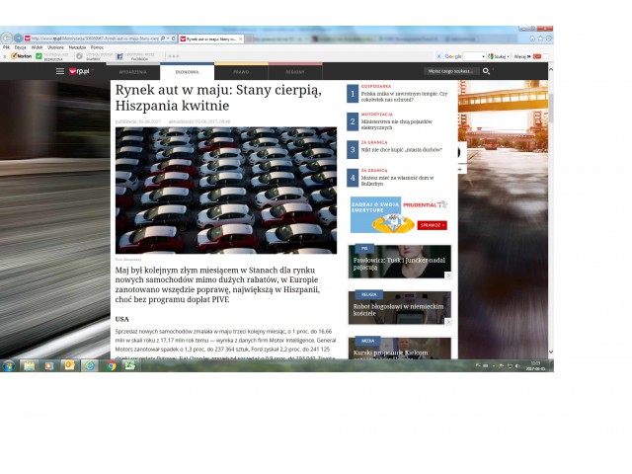Click the Facebook icon in toolbar
632x474 pixels.
click(119, 56)
